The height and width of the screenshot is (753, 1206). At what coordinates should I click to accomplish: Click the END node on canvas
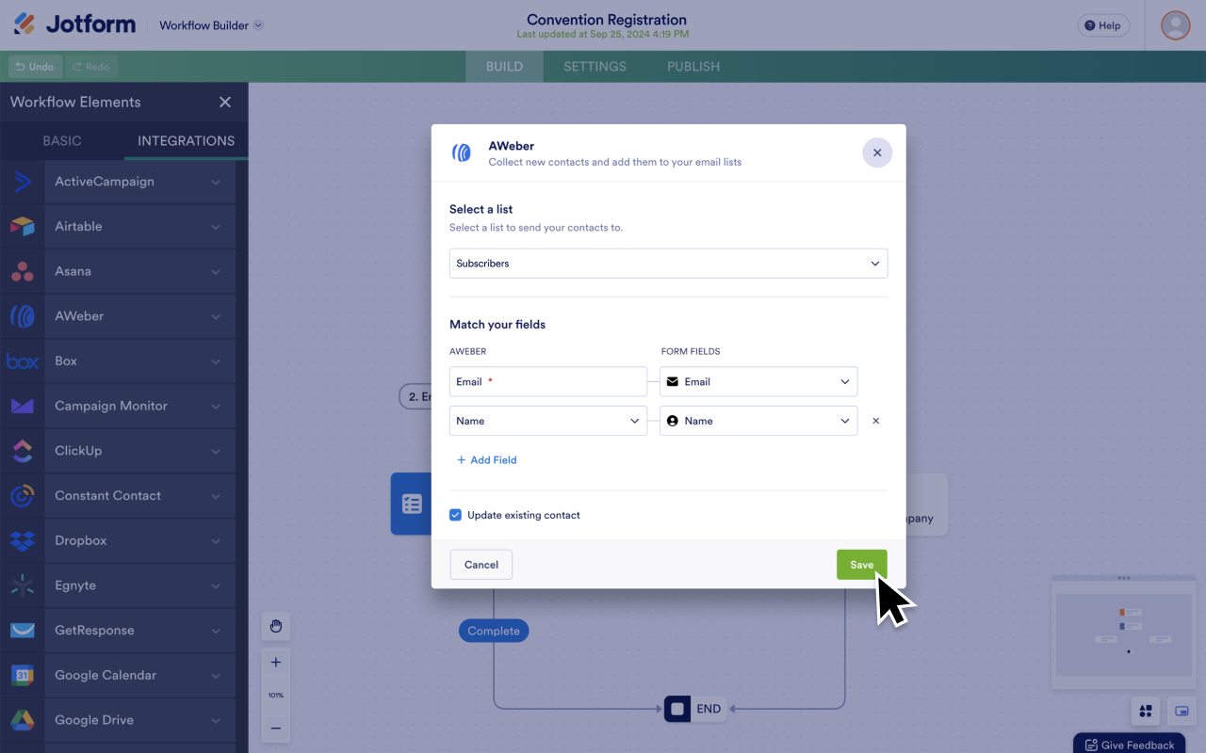tap(694, 709)
